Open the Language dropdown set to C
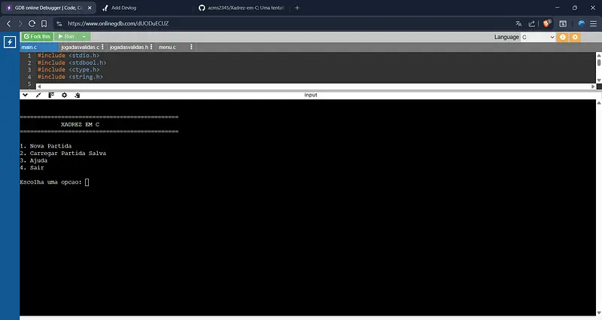The image size is (602, 320). tap(538, 37)
